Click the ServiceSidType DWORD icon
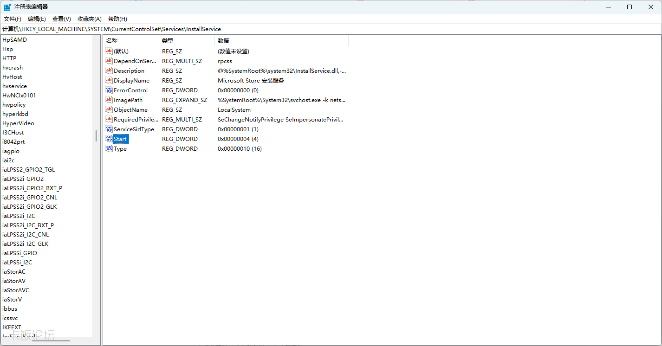The image size is (662, 346). (x=109, y=129)
